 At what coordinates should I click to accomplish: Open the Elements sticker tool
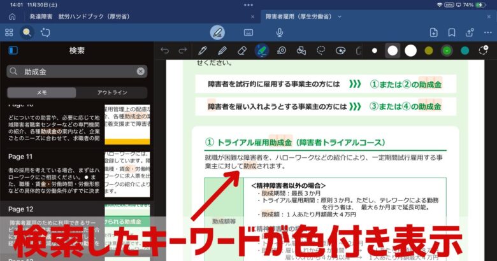click(x=340, y=51)
